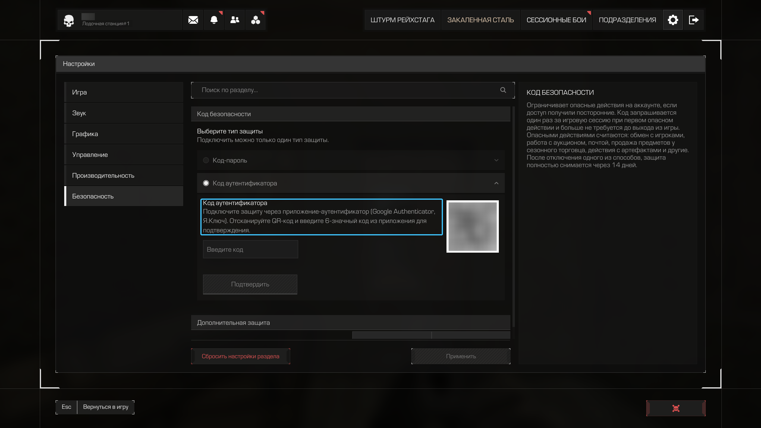Open the notifications bell icon
Image resolution: width=761 pixels, height=428 pixels.
click(x=214, y=20)
